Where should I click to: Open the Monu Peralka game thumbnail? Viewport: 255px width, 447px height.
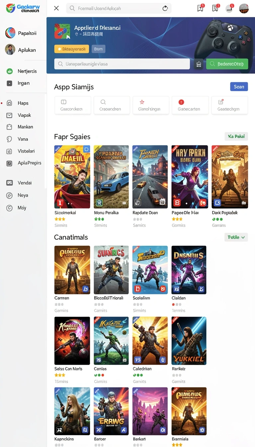point(111,177)
